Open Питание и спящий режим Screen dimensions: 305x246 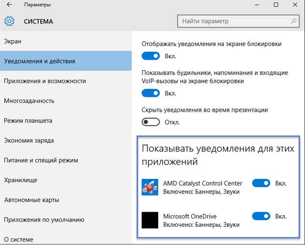(66, 160)
